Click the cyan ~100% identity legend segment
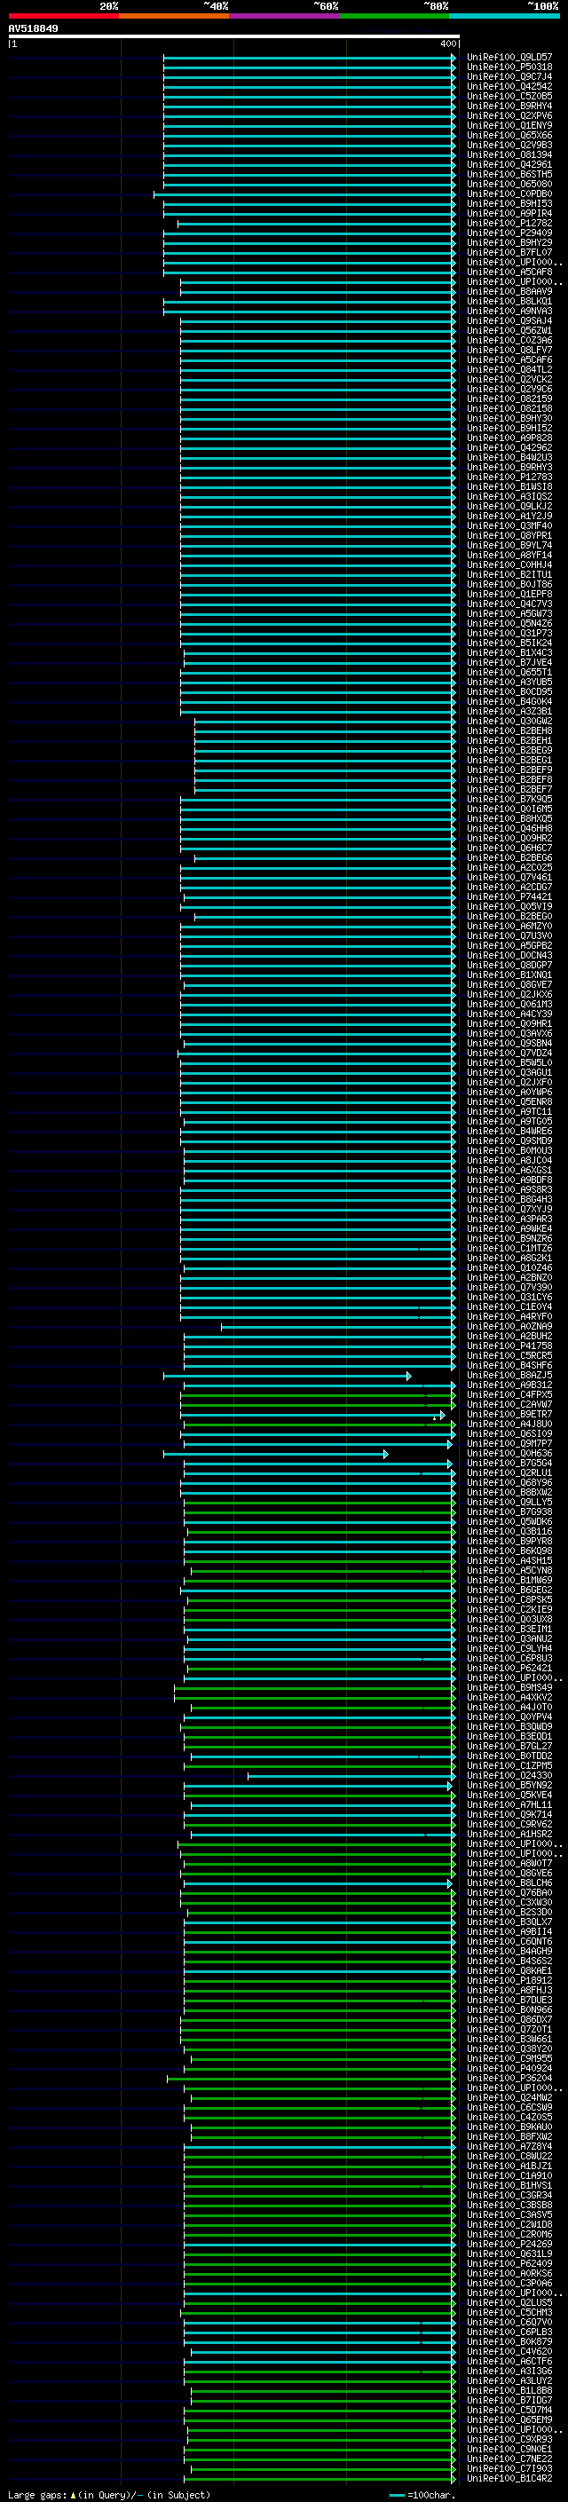This screenshot has height=2502, width=568. click(504, 16)
